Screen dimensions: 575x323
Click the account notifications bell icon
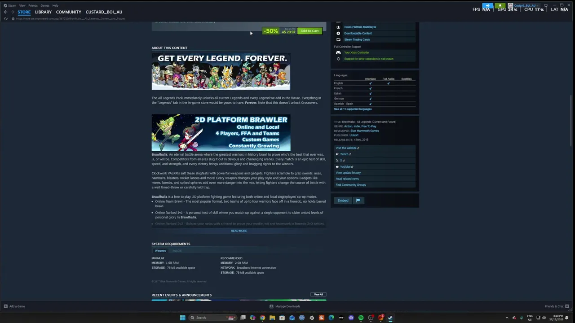click(x=500, y=6)
